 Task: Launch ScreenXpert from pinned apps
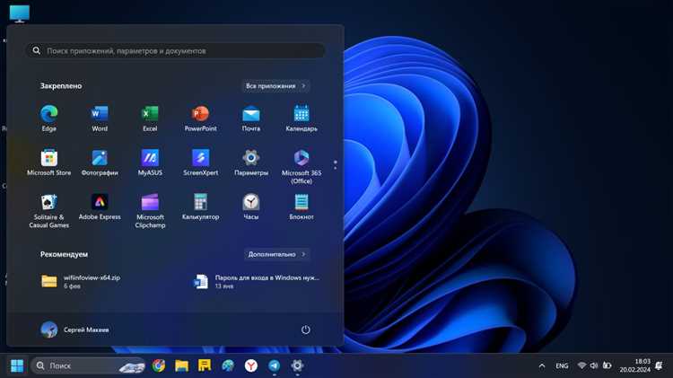point(200,163)
